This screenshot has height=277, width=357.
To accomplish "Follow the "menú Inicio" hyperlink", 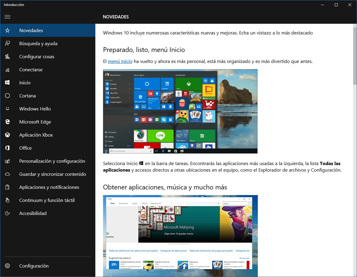I will point(120,61).
